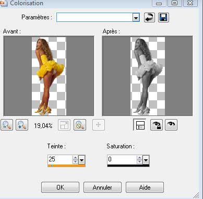
Task: Click the zoom in magnifier icon
Action: [x=22, y=125]
